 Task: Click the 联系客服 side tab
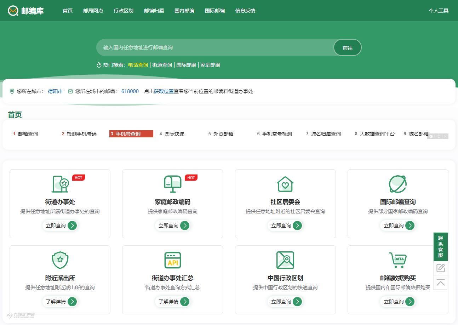(441, 247)
